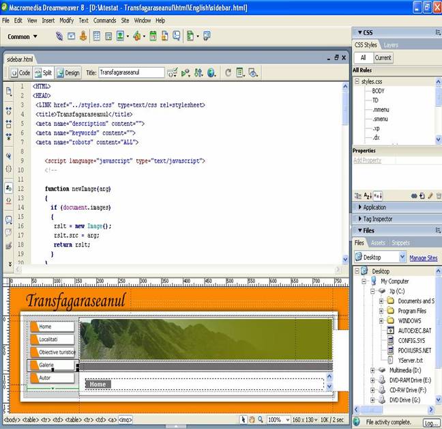Open the Commands menu
The height and width of the screenshot is (429, 442).
pyautogui.click(x=104, y=20)
